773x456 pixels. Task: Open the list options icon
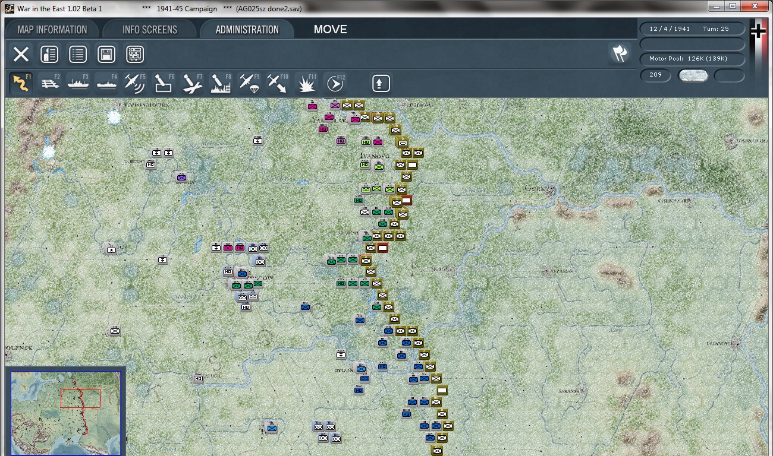78,55
